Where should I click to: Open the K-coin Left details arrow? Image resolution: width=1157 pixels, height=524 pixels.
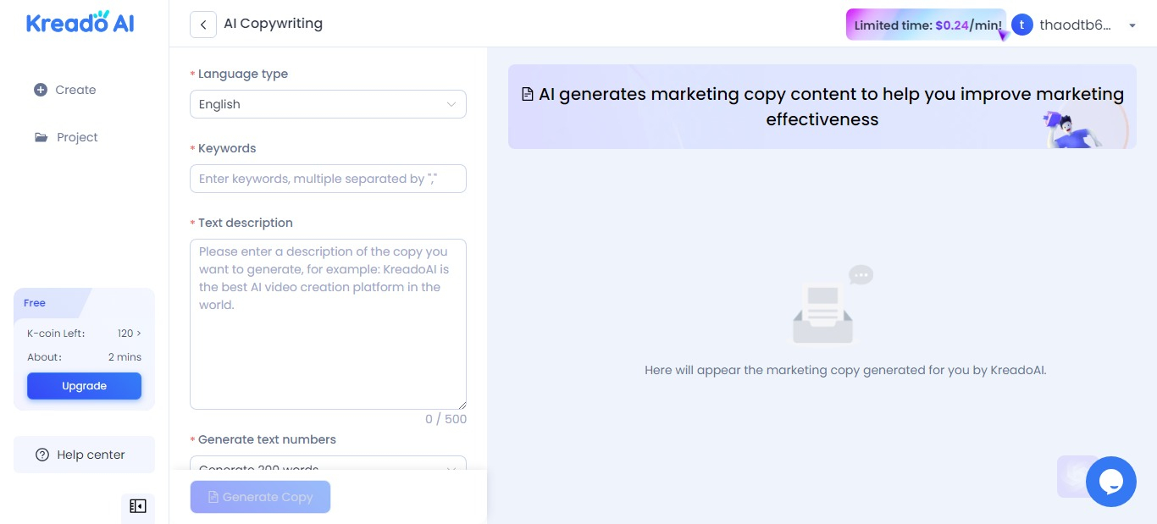point(139,334)
